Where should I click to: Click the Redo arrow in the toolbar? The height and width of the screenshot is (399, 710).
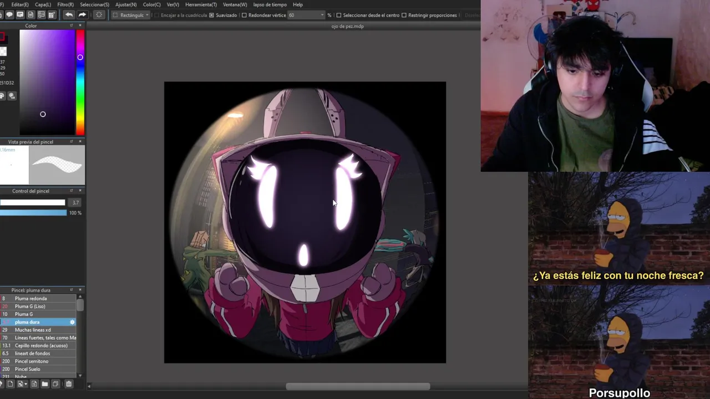82,15
